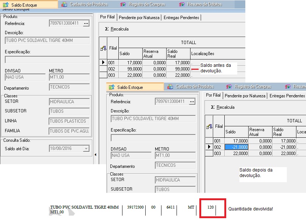Click the FAMILIA field TUBOS DE PVC AGU.
The image size is (306, 220).
pyautogui.click(x=69, y=131)
